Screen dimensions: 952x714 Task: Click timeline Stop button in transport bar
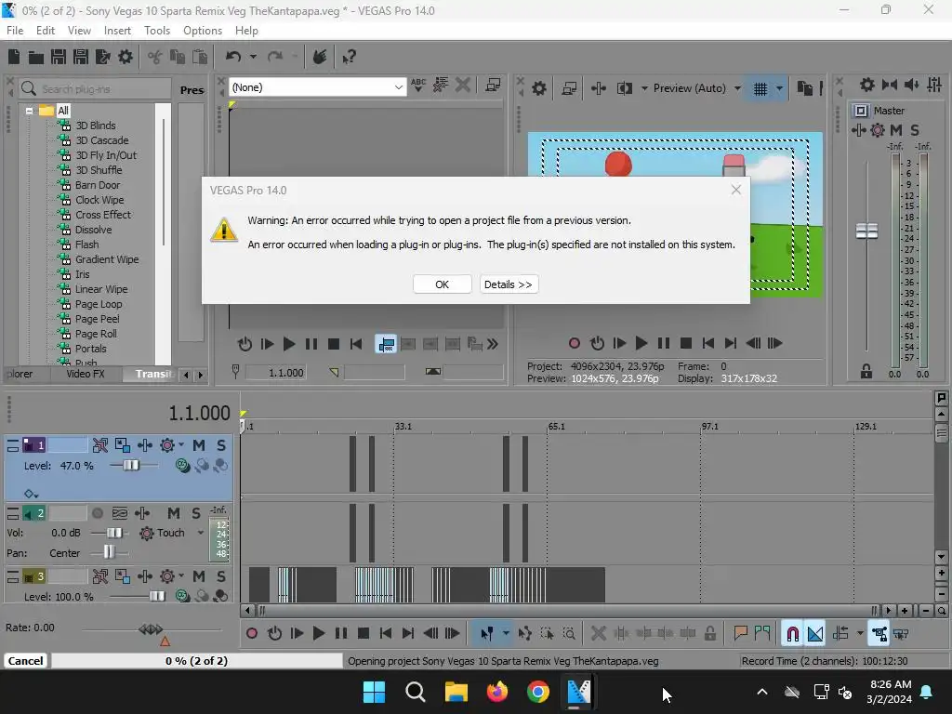point(364,634)
